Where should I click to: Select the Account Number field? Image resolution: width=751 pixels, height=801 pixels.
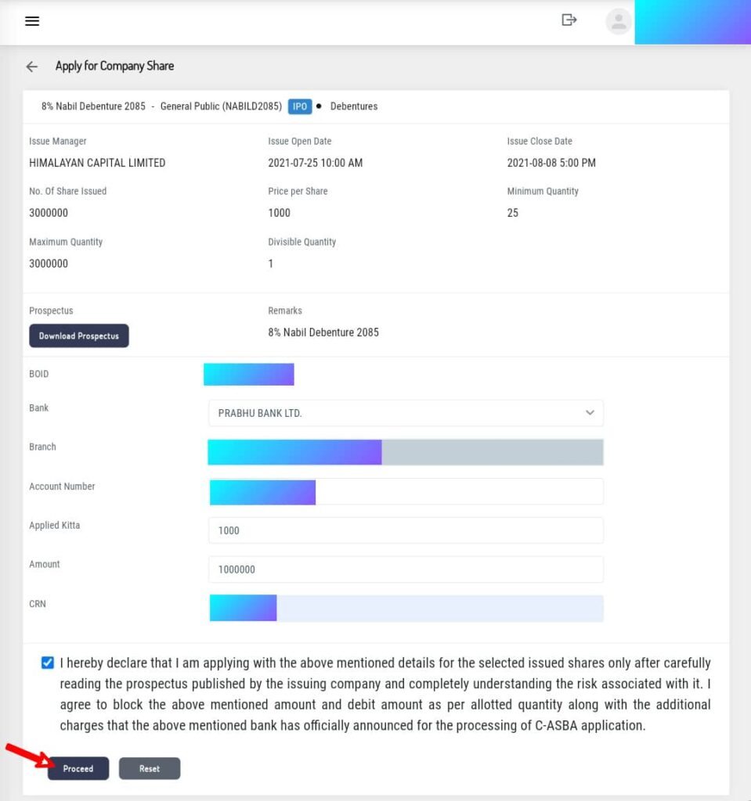(x=406, y=490)
